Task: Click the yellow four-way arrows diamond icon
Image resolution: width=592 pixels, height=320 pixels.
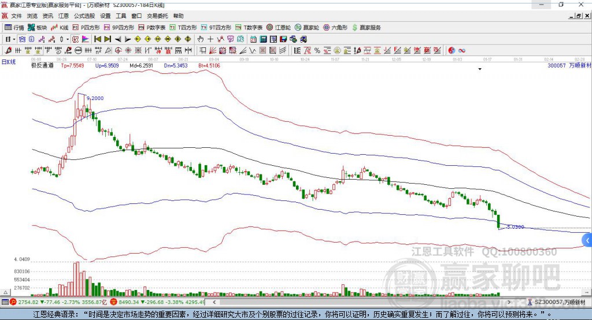Action: [x=188, y=39]
